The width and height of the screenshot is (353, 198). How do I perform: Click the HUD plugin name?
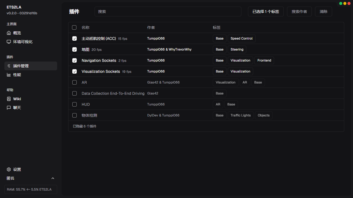[x=86, y=104]
